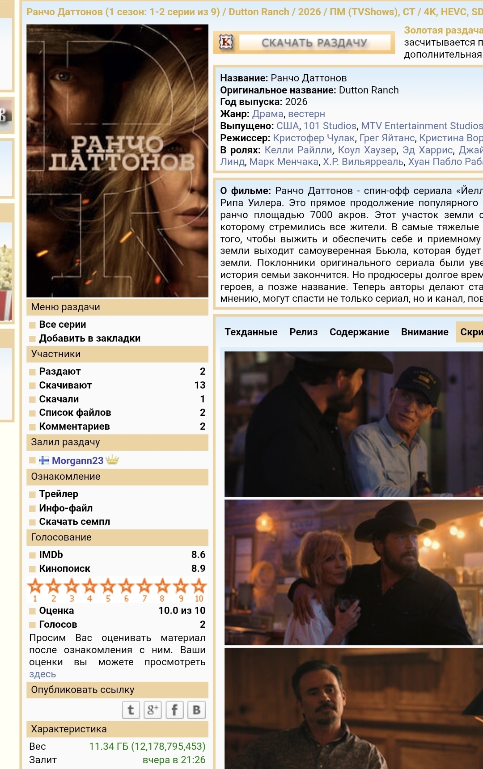
Task: Rate the release with star 5
Action: click(108, 590)
